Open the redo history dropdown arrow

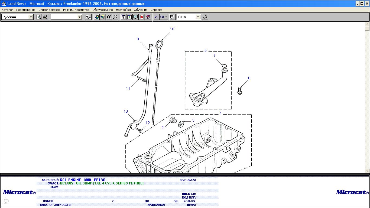tap(166, 17)
